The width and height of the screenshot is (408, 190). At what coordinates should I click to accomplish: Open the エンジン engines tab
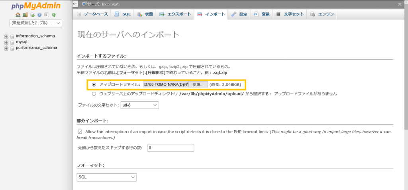pos(322,14)
